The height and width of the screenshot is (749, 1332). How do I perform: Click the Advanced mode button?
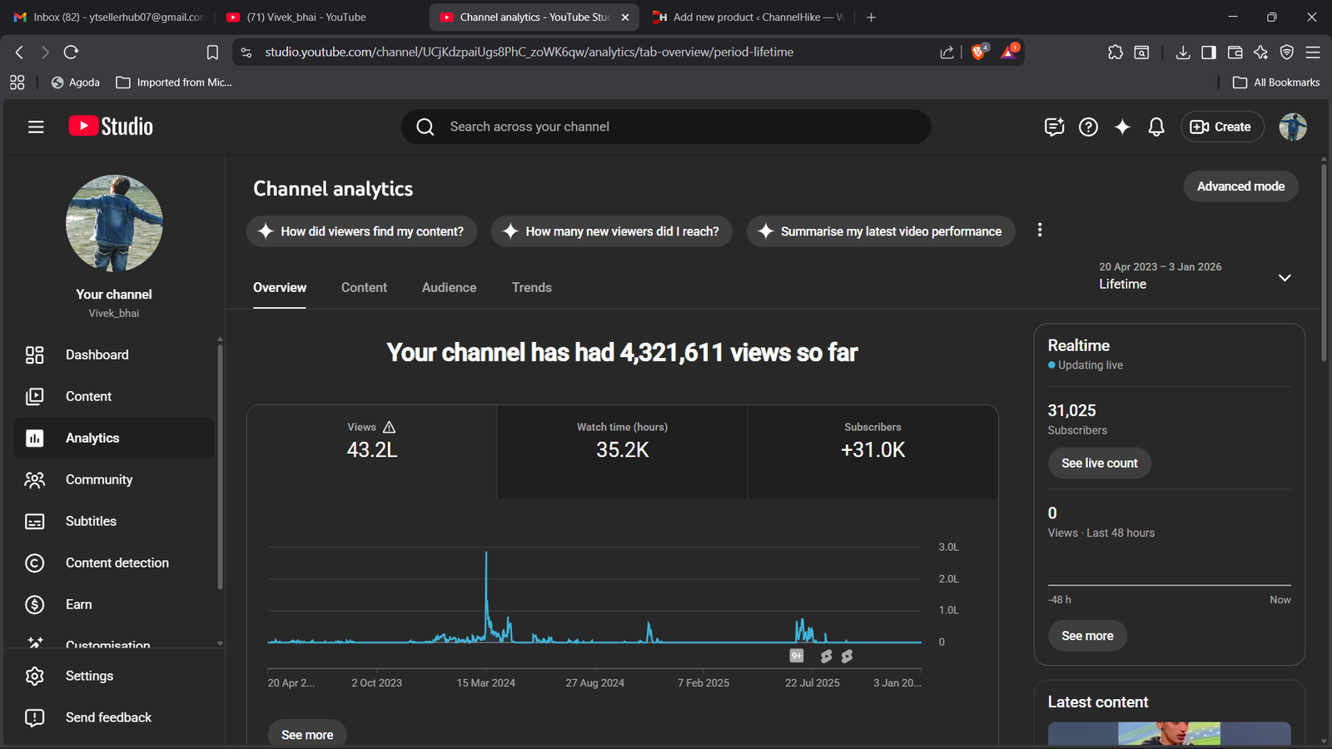tap(1240, 186)
